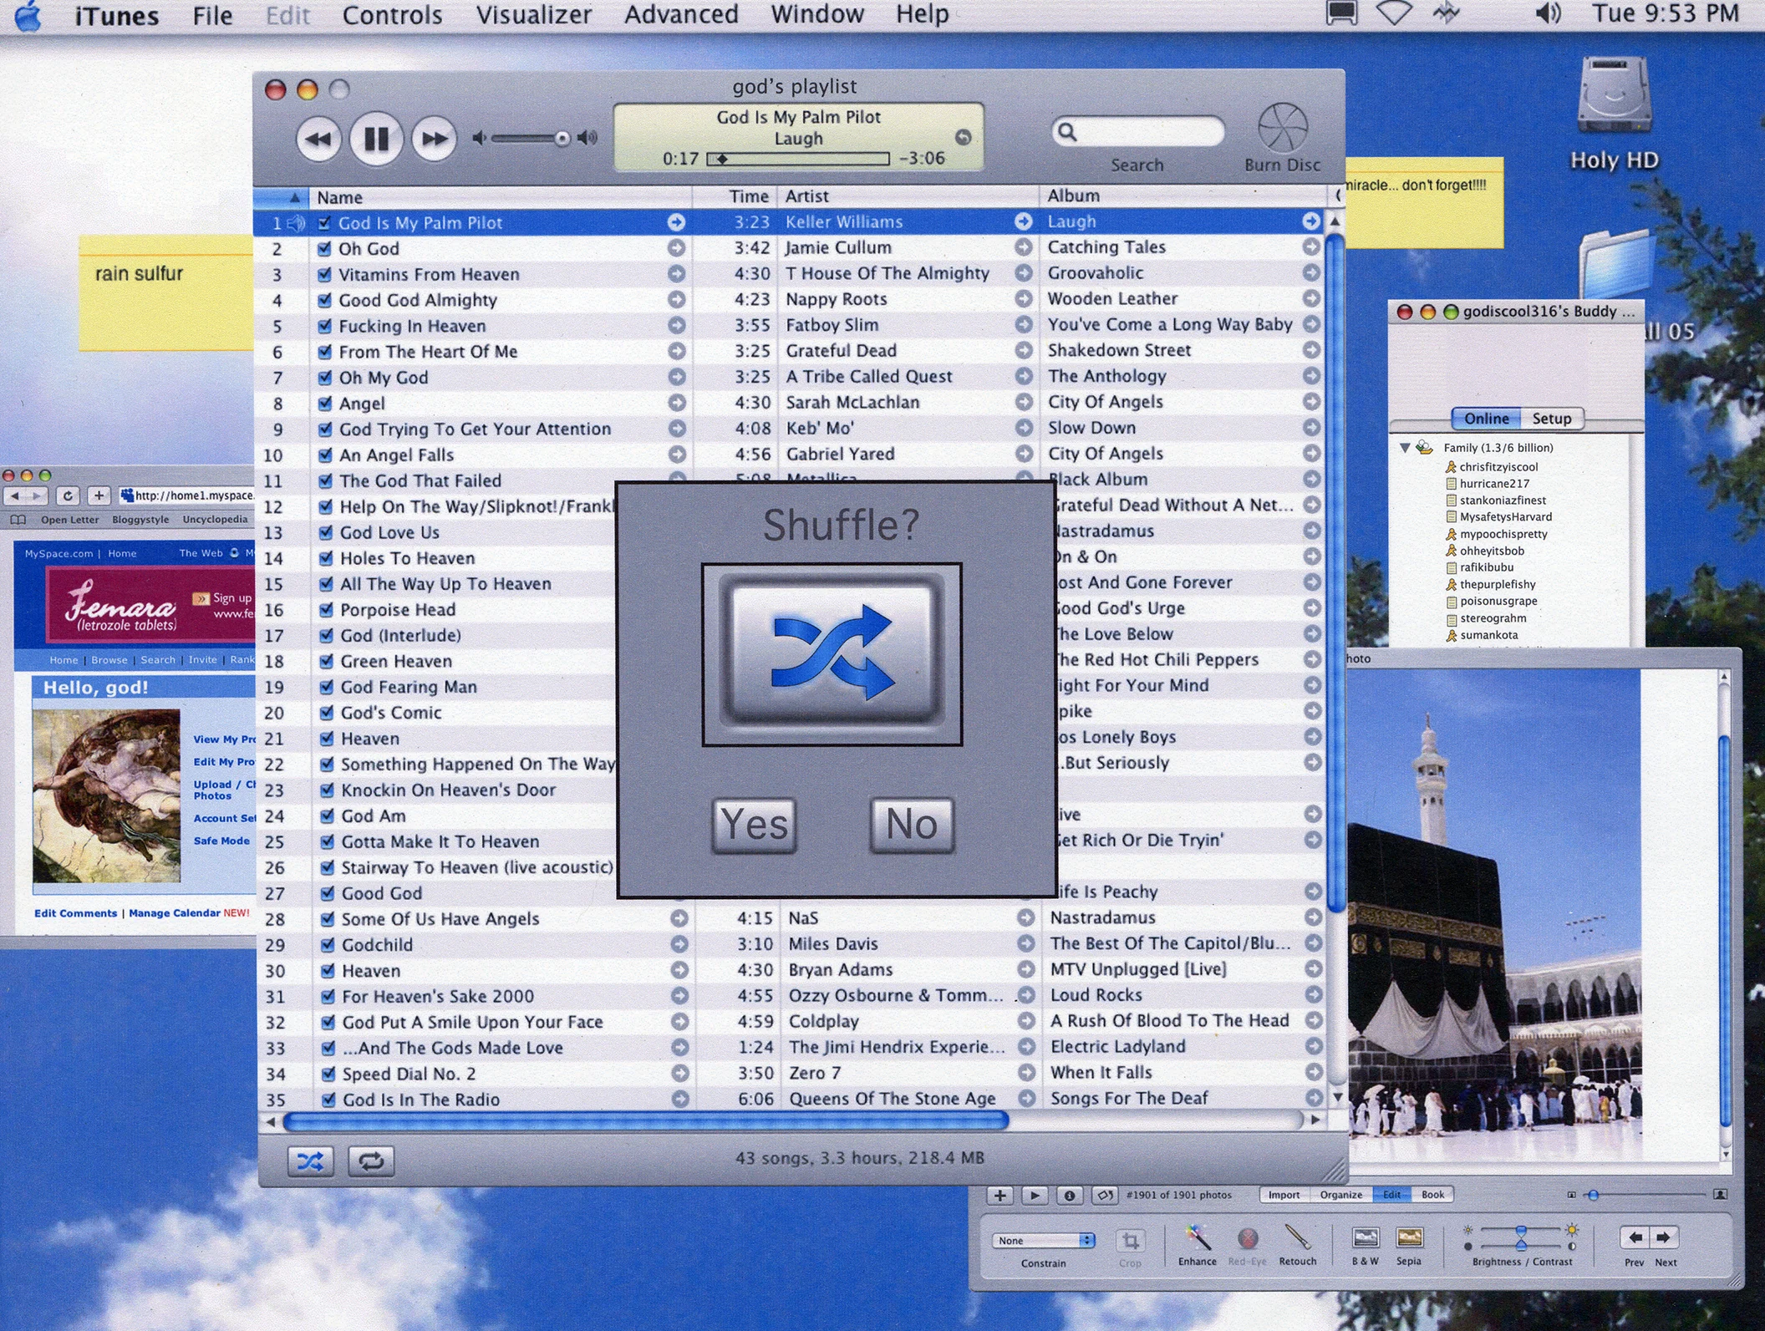
Task: Click the arrow beside album Catching Tales
Action: (x=1310, y=247)
